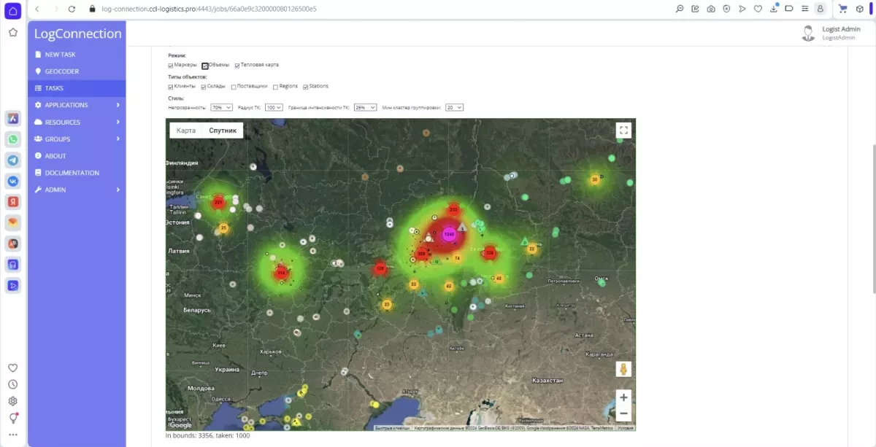Expand the RESOURCES sidebar menu
Screen dimensions: 876x447
click(x=77, y=122)
